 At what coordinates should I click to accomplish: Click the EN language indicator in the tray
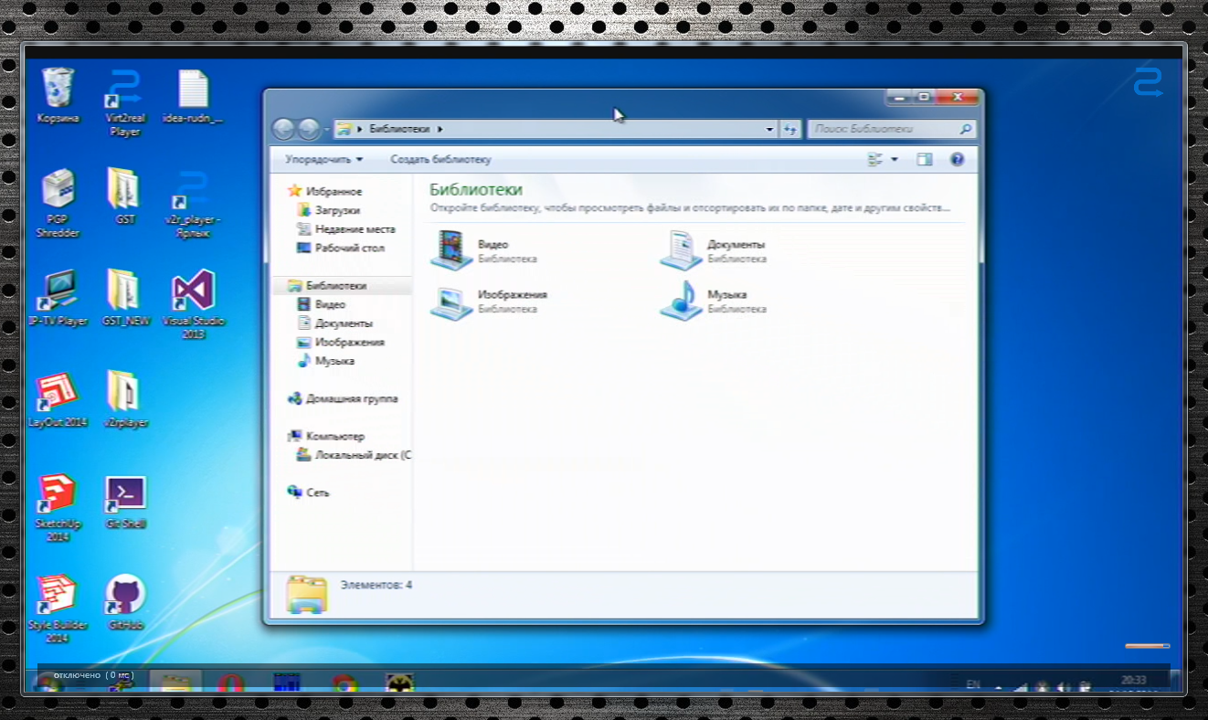click(x=973, y=684)
